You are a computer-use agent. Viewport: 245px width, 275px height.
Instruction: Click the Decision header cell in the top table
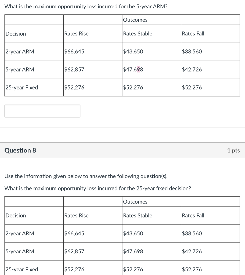(16, 34)
